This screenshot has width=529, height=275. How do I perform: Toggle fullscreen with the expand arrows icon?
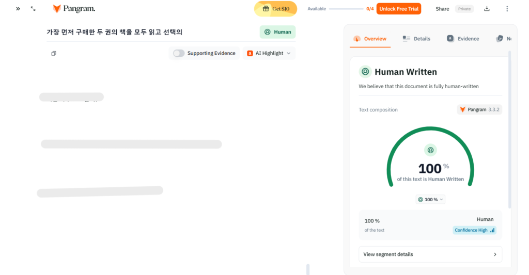pos(33,9)
